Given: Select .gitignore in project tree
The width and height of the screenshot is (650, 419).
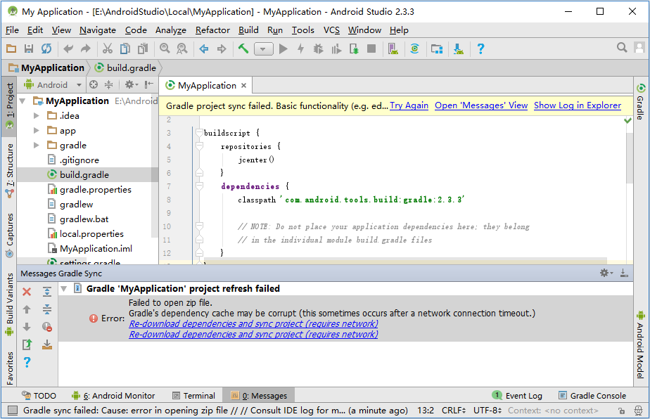Looking at the screenshot, I should [79, 160].
